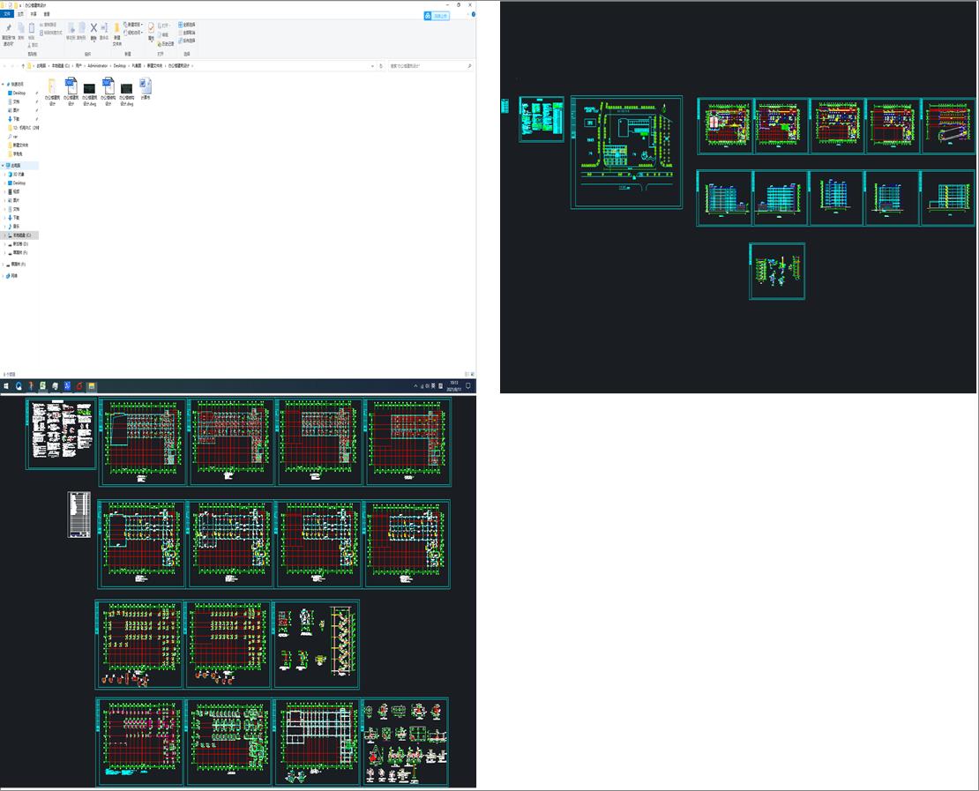979x791 pixels.
Task: Open the blue File tab in Explorer
Action: [x=7, y=14]
